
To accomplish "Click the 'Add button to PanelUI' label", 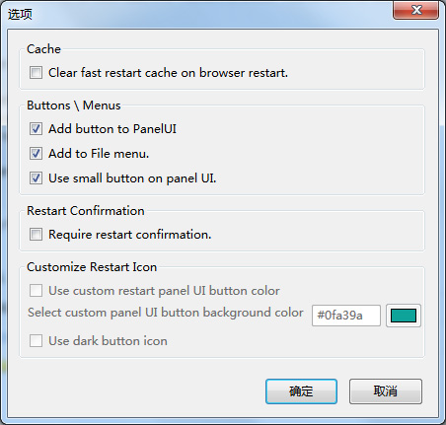I will [x=112, y=129].
